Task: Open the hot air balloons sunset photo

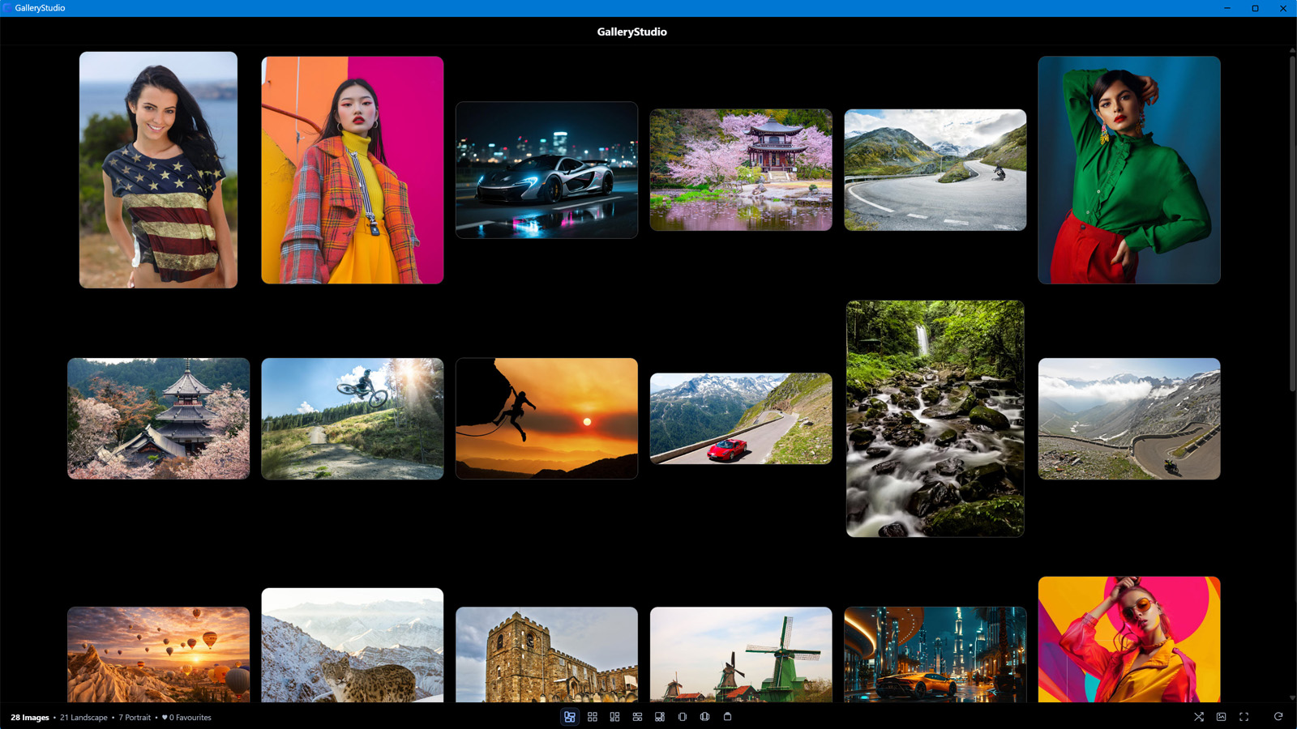Action: pyautogui.click(x=158, y=654)
